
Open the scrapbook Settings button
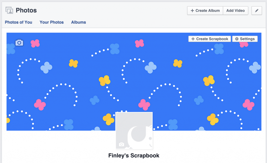coord(245,39)
